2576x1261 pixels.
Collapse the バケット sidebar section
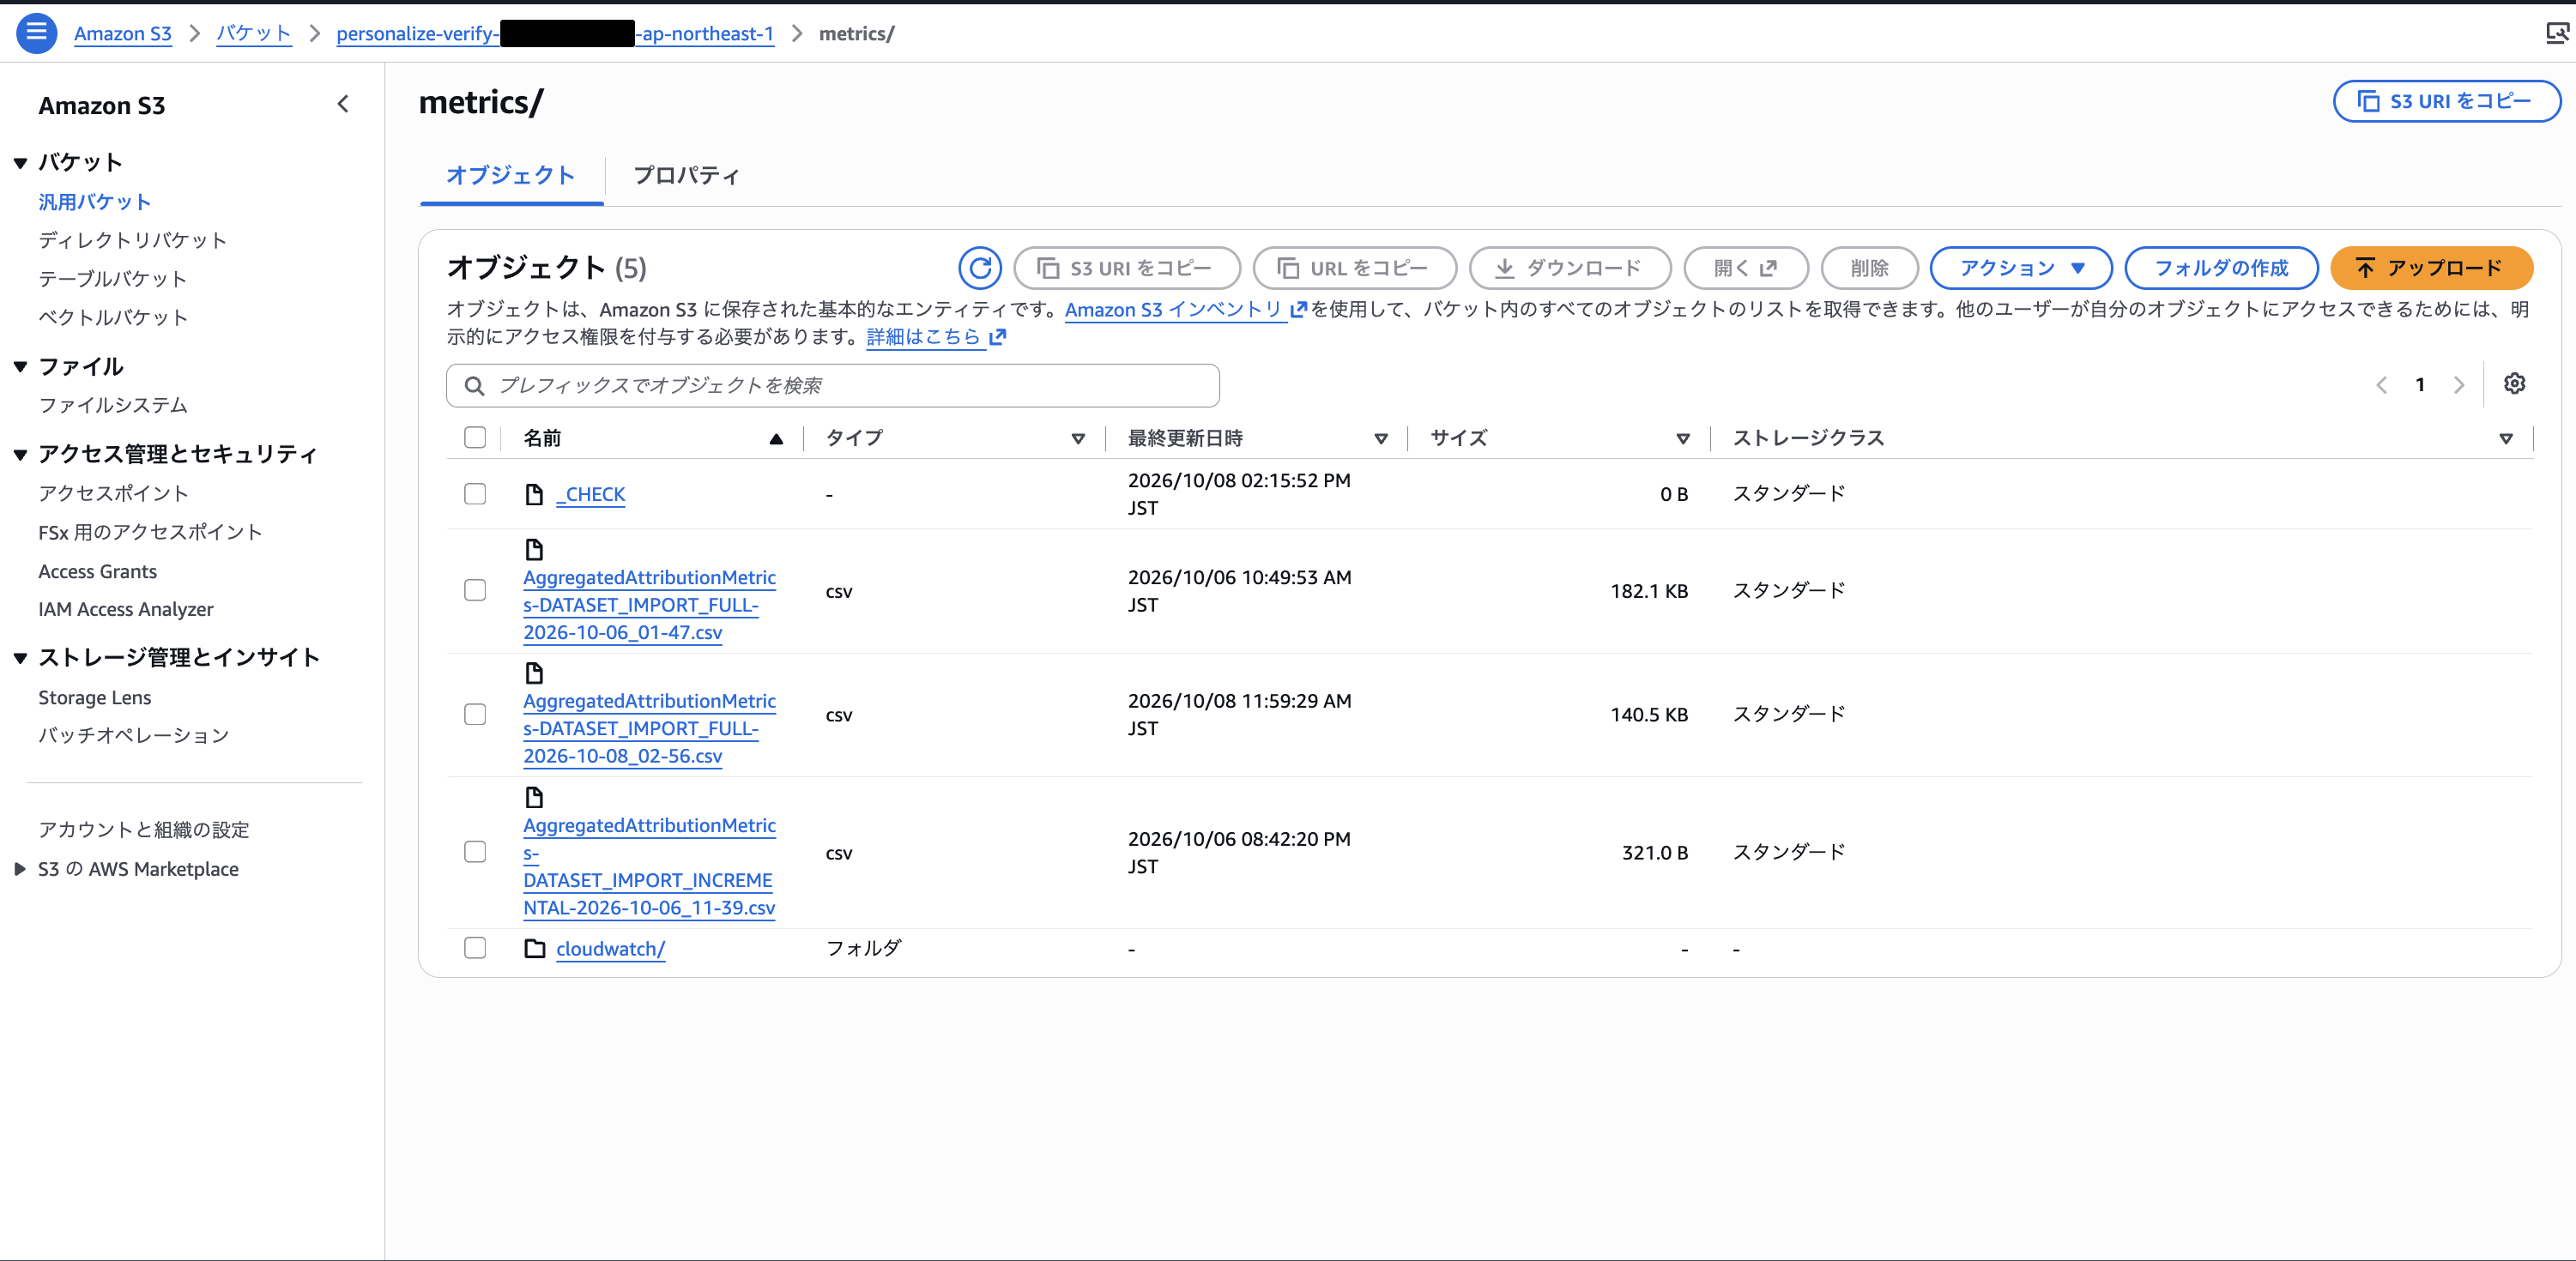(x=20, y=163)
